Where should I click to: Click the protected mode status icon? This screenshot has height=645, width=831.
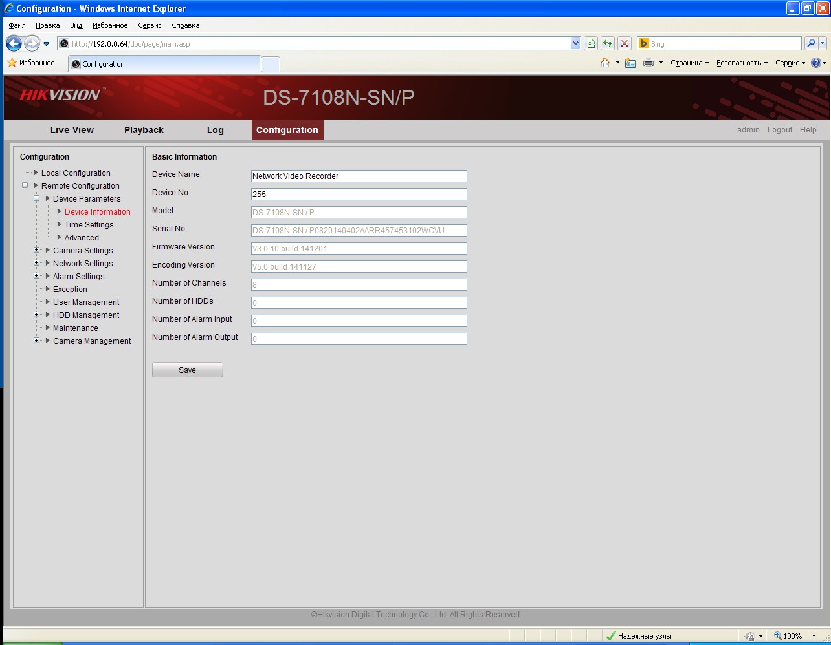(749, 636)
